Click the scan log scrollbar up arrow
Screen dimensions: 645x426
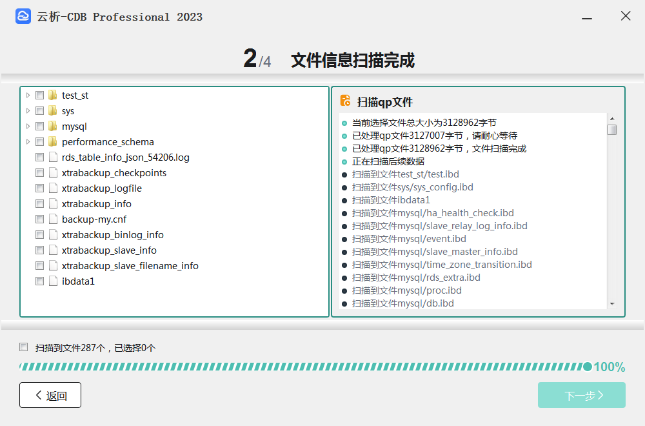click(x=612, y=119)
